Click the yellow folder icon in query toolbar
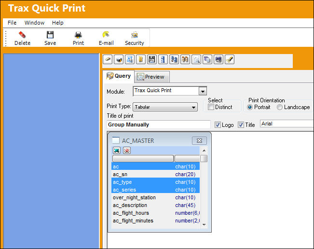This screenshot has height=249, width=314. [x=141, y=59]
